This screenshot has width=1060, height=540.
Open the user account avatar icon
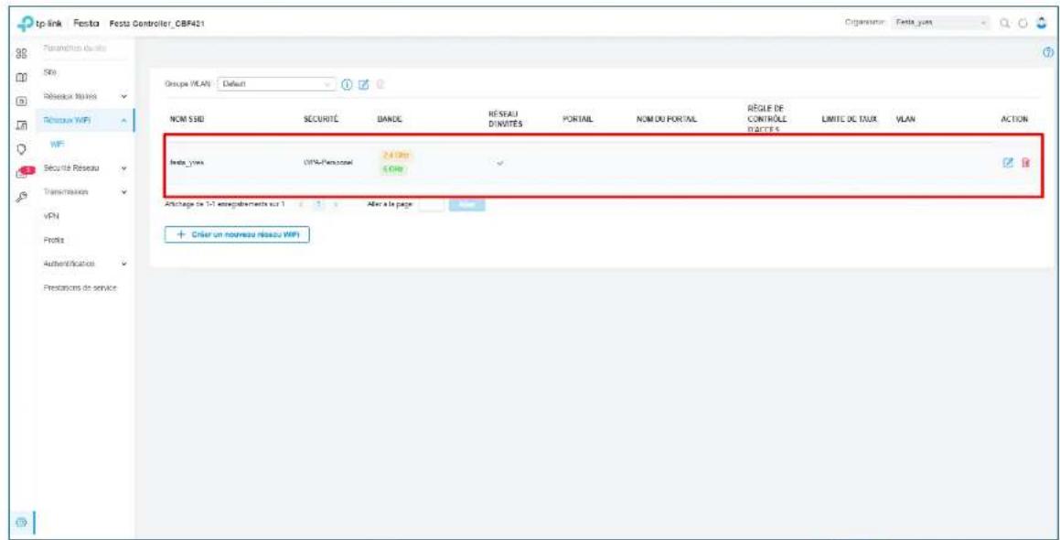1043,23
